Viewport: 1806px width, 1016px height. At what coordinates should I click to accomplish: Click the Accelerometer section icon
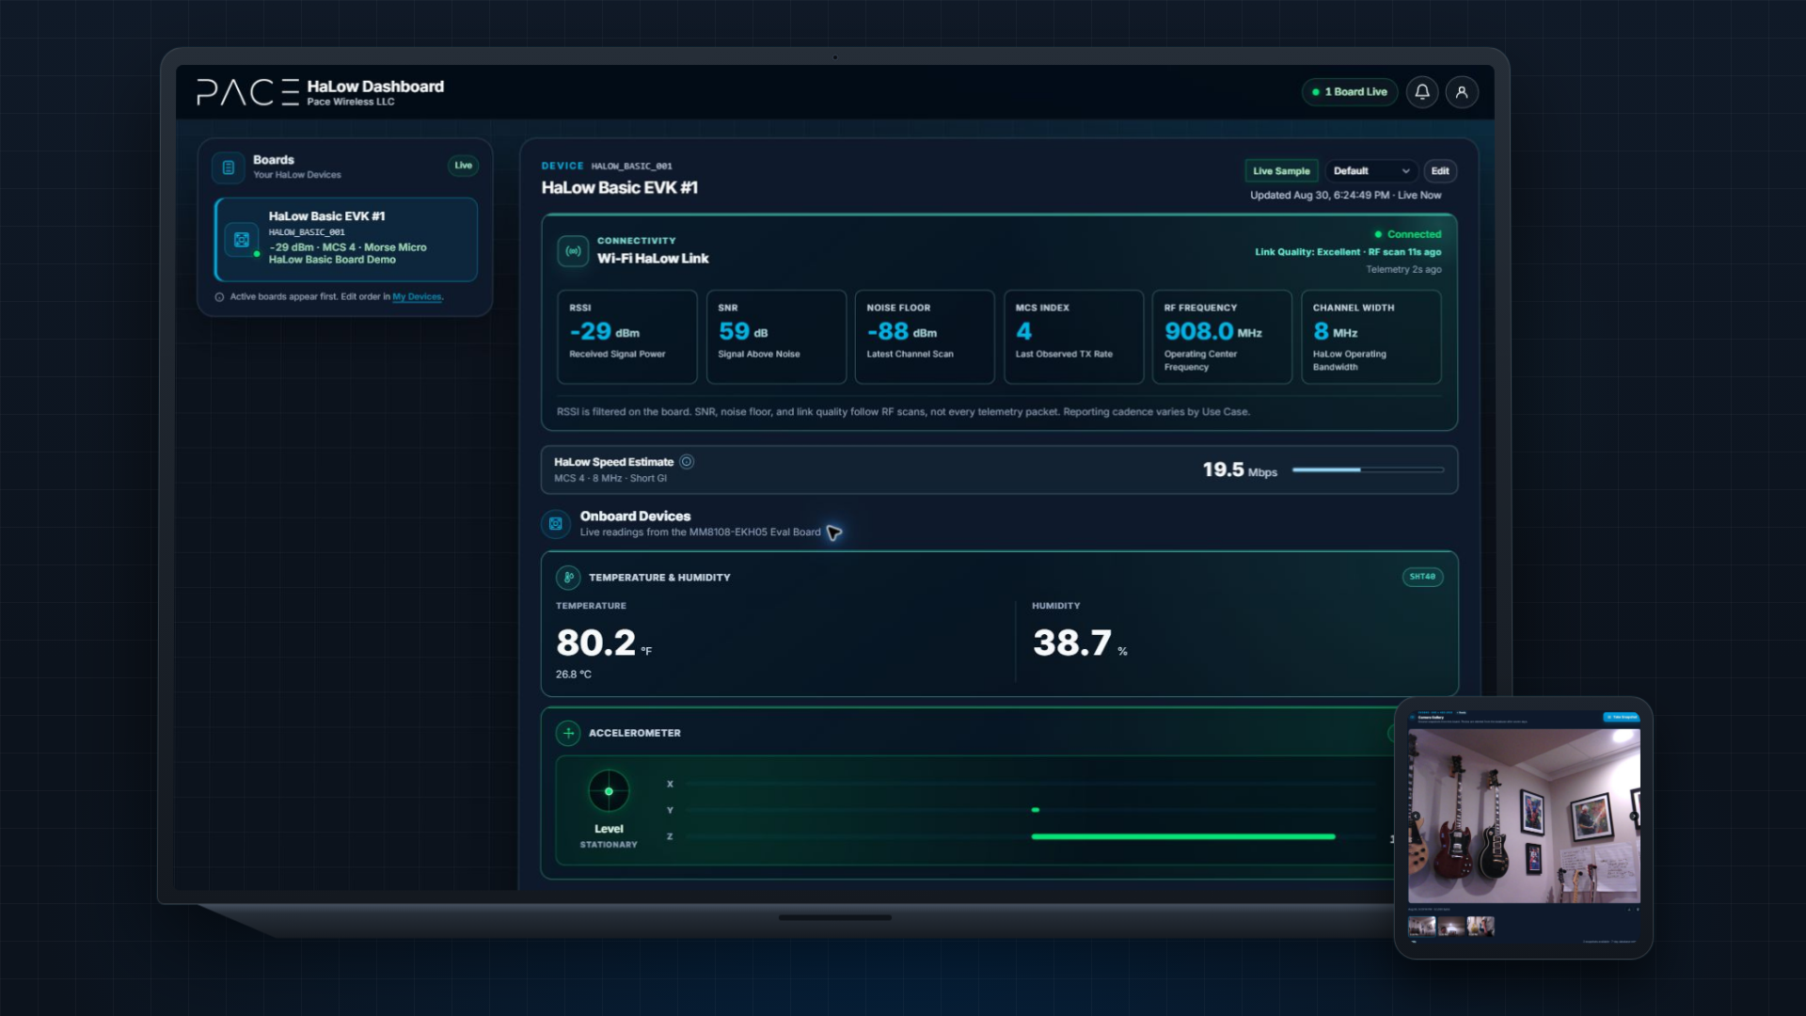point(568,733)
